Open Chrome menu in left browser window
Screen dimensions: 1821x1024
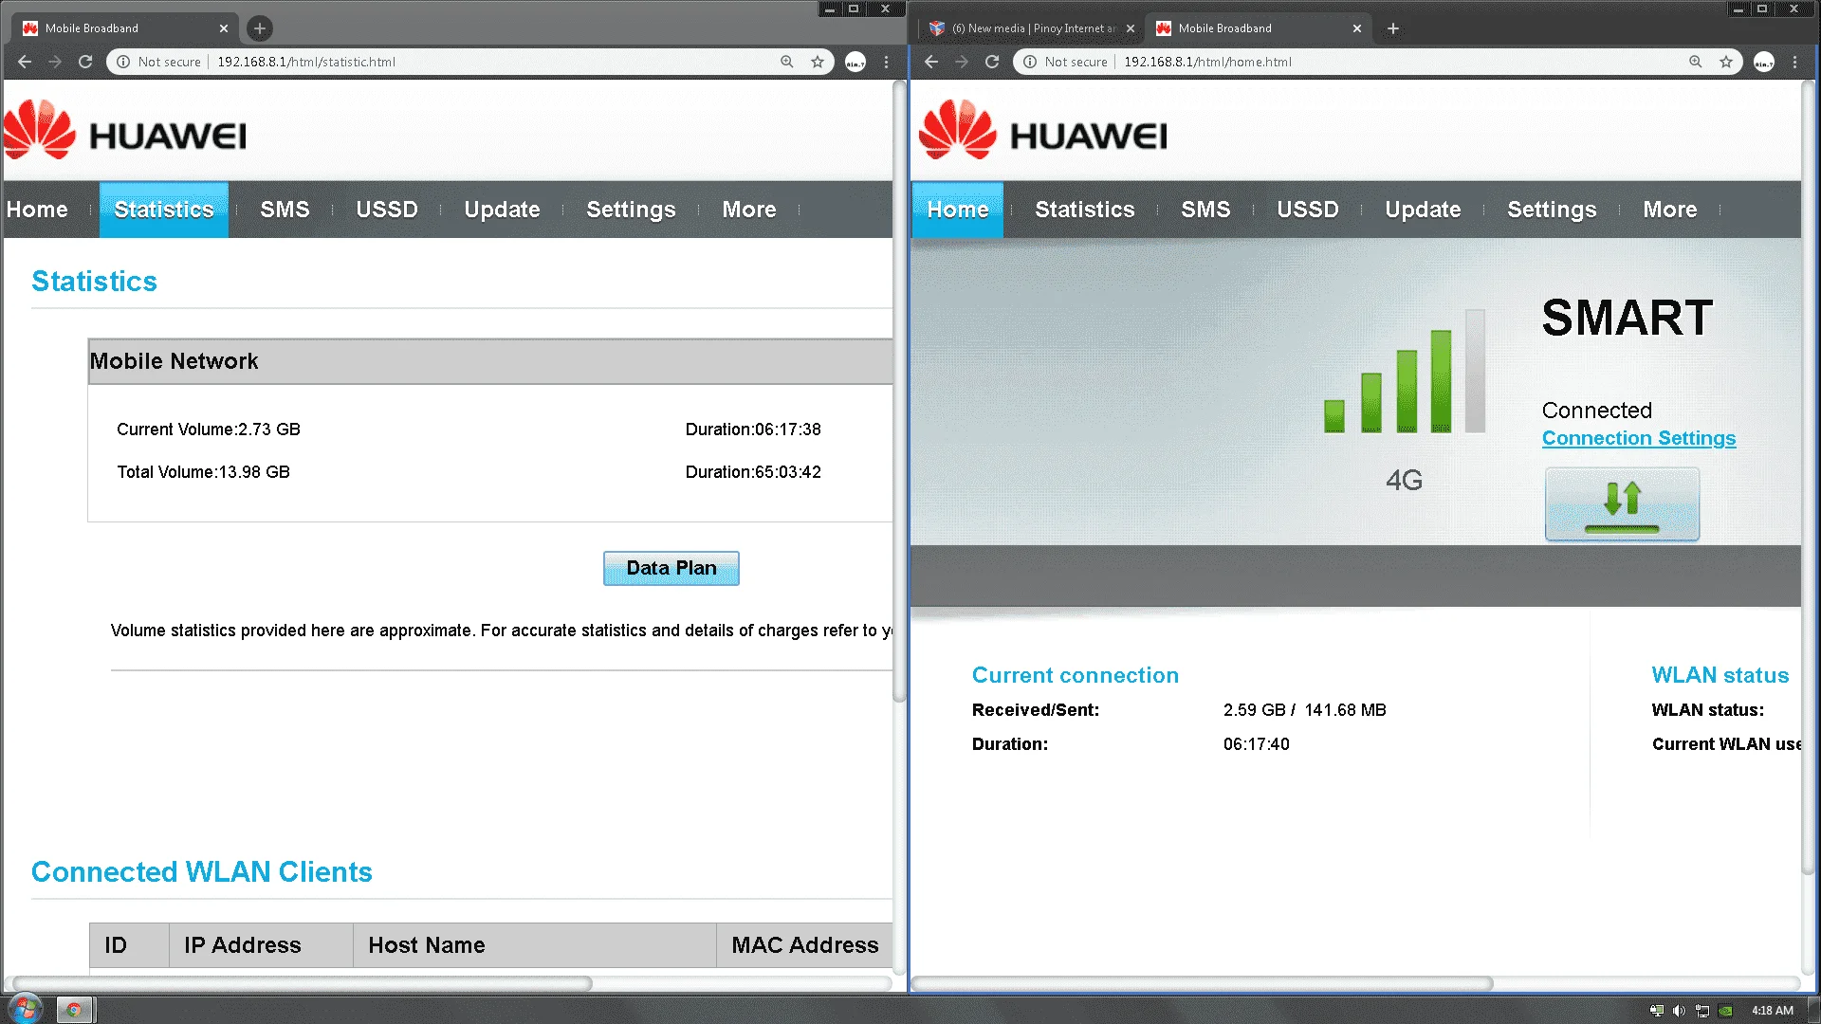(x=887, y=62)
